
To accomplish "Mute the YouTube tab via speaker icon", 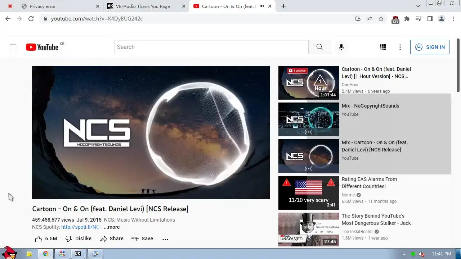I will (x=262, y=6).
